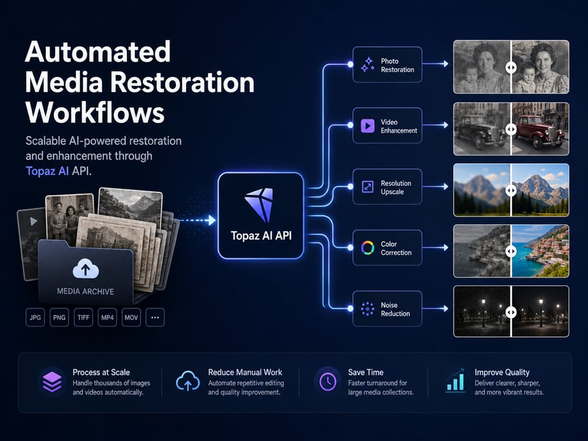Click the Photo Restoration sparkle icon
This screenshot has width=588, height=441.
[x=367, y=65]
